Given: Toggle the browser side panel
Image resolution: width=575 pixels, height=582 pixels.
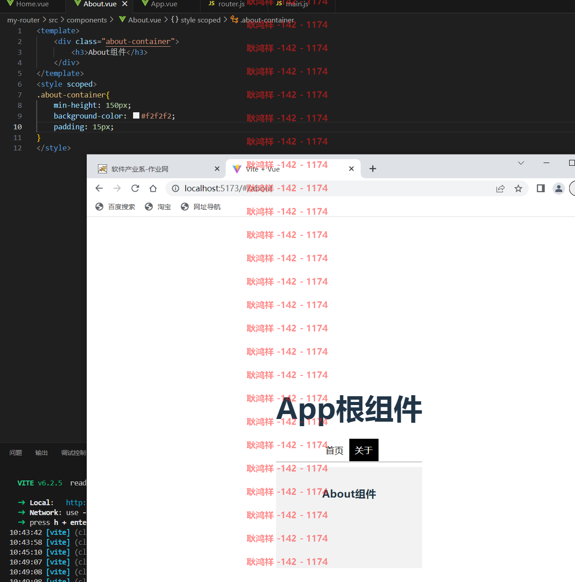Looking at the screenshot, I should click(541, 189).
